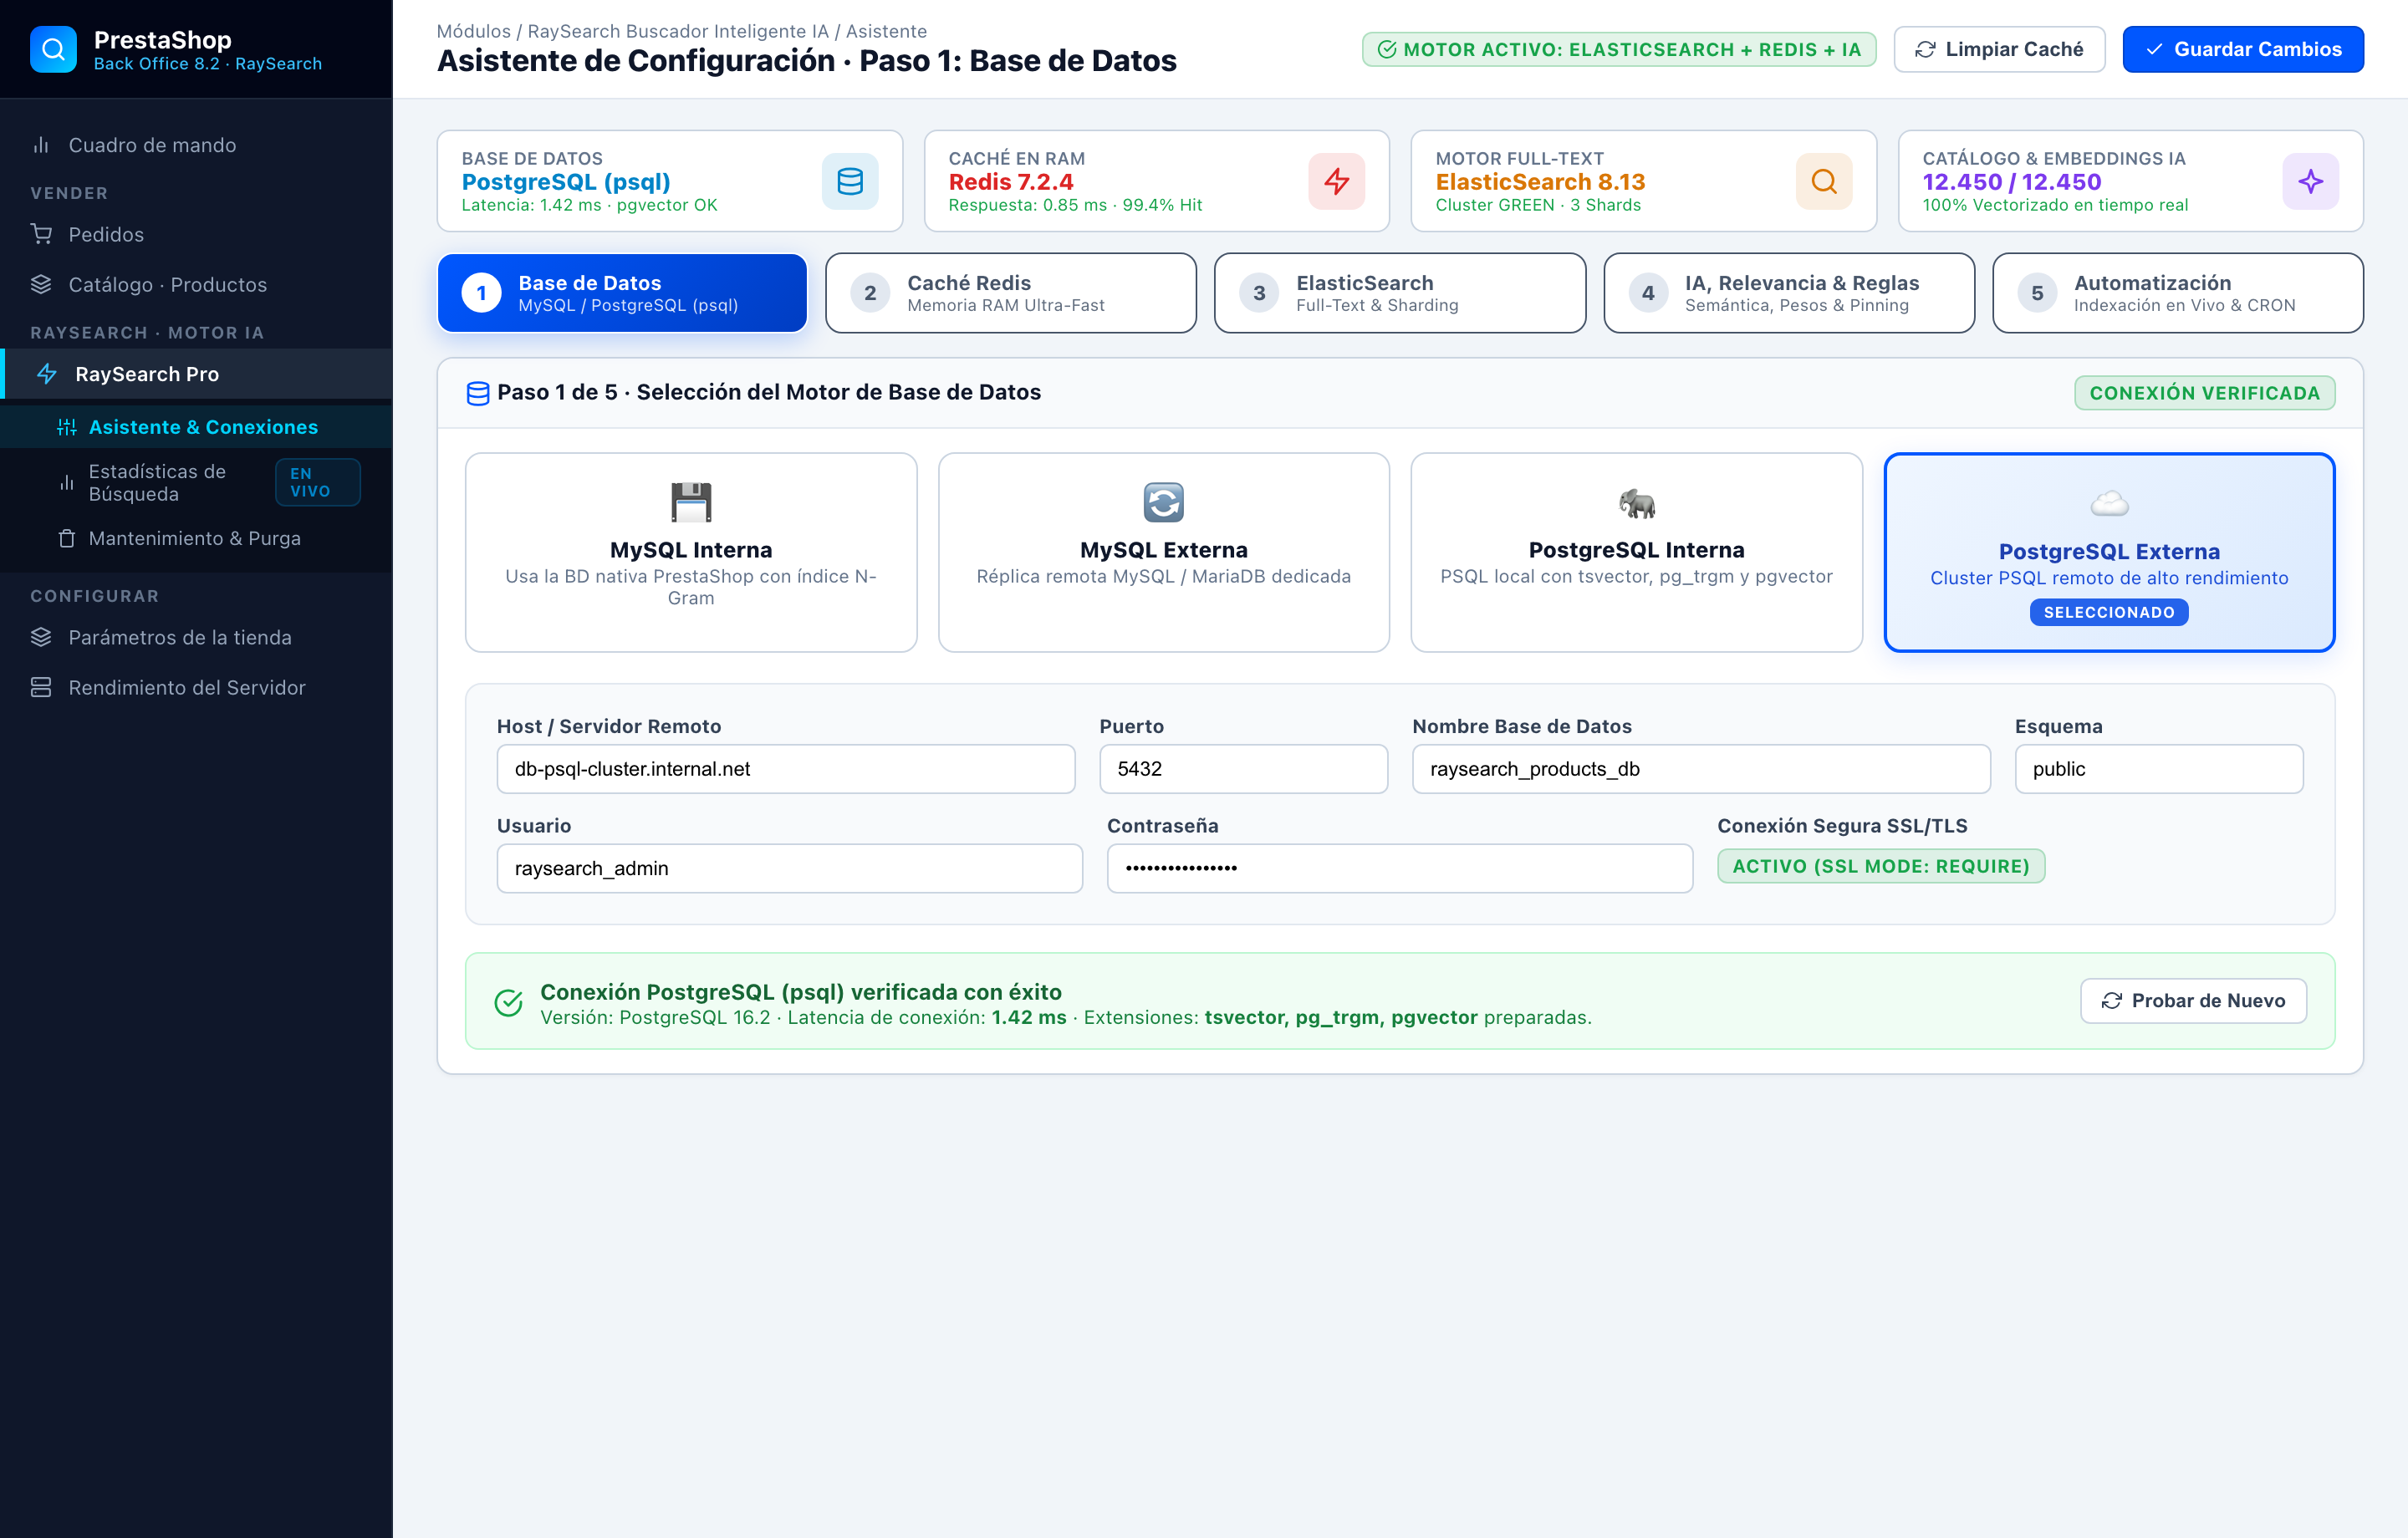
Task: Click the checkmark icon in Guardar Cambios
Action: coord(2154,49)
